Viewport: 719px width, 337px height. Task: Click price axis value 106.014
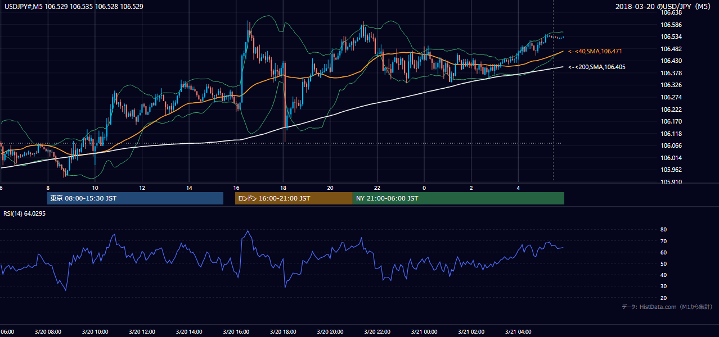tap(671, 158)
